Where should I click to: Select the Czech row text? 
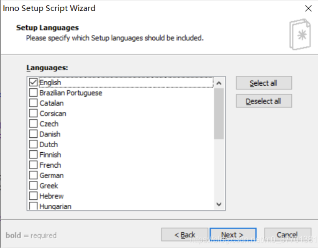(x=49, y=124)
